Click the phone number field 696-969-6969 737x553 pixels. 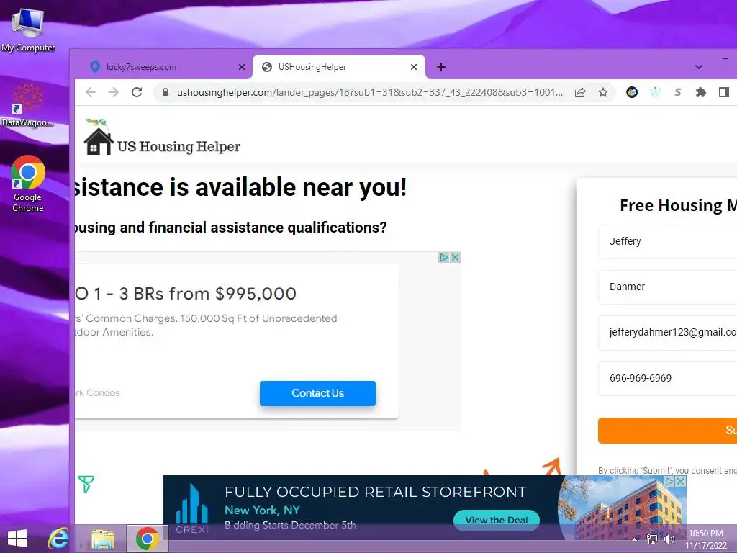[x=667, y=378]
